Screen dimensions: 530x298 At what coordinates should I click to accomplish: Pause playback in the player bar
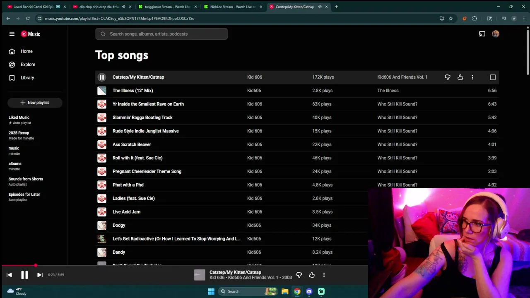24,275
